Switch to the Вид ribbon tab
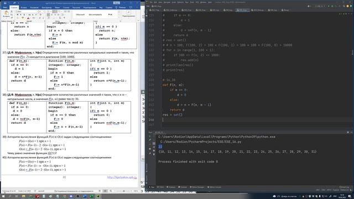Screen dimensions: 354x199 pyautogui.click(x=101, y=7)
